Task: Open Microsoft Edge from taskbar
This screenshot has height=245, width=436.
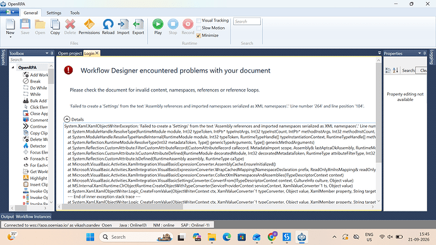Action: pos(227,237)
